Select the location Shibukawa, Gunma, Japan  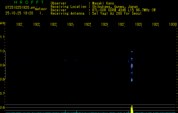pos(115,6)
